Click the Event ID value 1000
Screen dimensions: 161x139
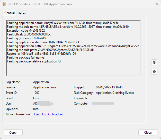(36, 93)
